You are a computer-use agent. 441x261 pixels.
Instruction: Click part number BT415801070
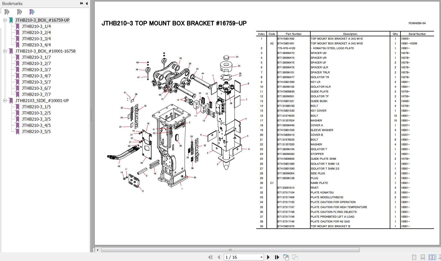tap(286, 226)
